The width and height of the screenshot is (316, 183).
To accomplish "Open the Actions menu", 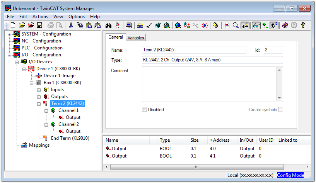I will tap(40, 17).
